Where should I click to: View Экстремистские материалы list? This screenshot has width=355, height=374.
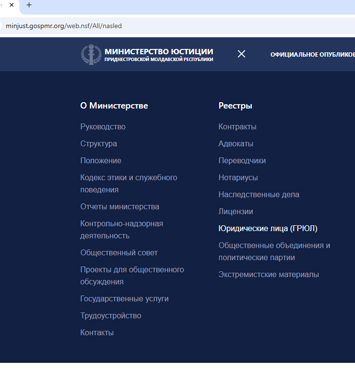[x=269, y=275]
